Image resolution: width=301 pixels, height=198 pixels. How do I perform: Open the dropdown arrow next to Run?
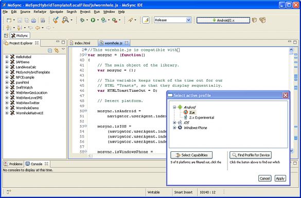click(x=98, y=20)
